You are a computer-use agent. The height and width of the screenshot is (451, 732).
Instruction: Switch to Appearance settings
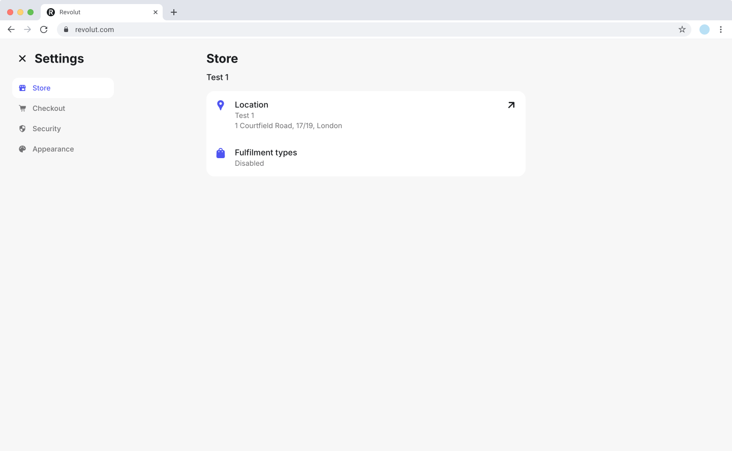point(53,149)
